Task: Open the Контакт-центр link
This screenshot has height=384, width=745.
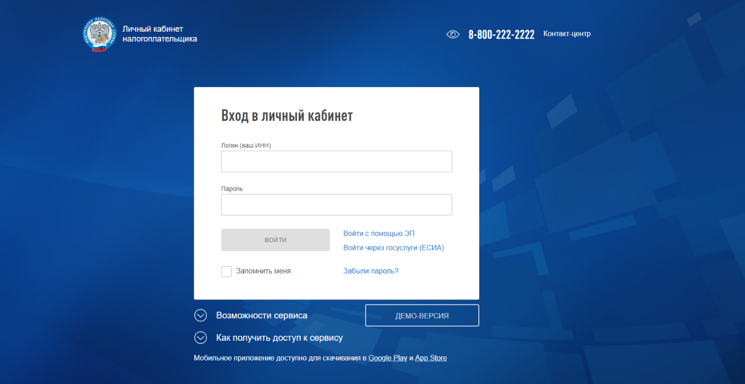Action: 567,34
